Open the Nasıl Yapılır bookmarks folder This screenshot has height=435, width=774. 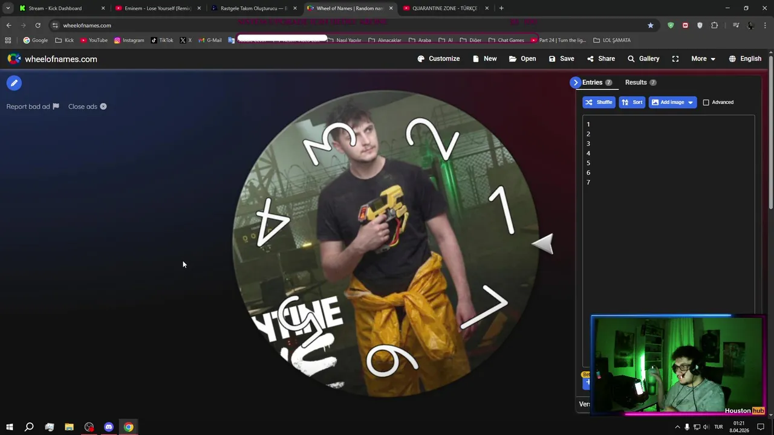point(344,40)
